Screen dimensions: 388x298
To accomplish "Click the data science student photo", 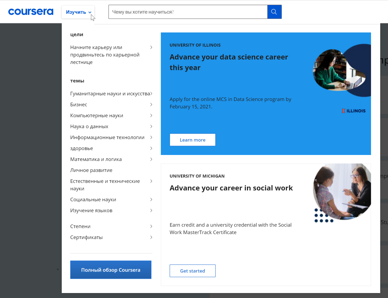I will [339, 70].
